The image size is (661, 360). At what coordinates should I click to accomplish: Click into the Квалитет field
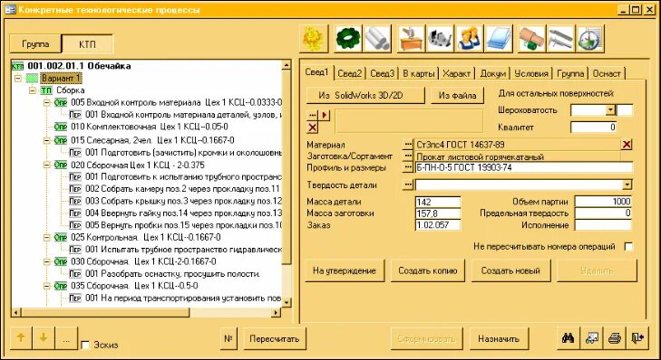coord(594,127)
